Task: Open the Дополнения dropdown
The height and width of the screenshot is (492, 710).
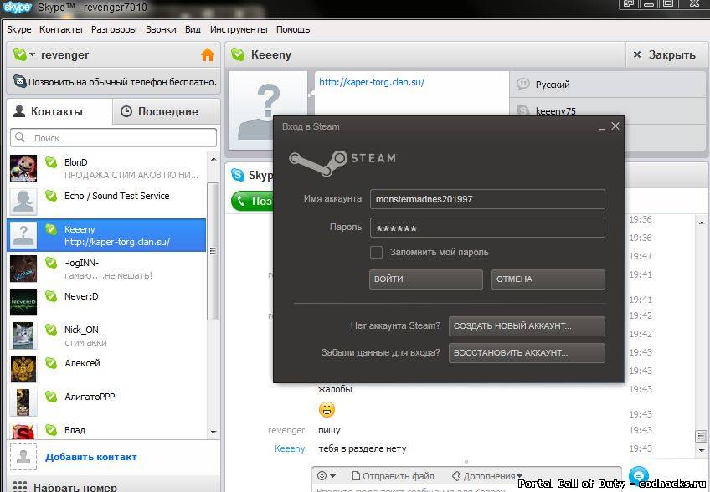Action: point(486,476)
